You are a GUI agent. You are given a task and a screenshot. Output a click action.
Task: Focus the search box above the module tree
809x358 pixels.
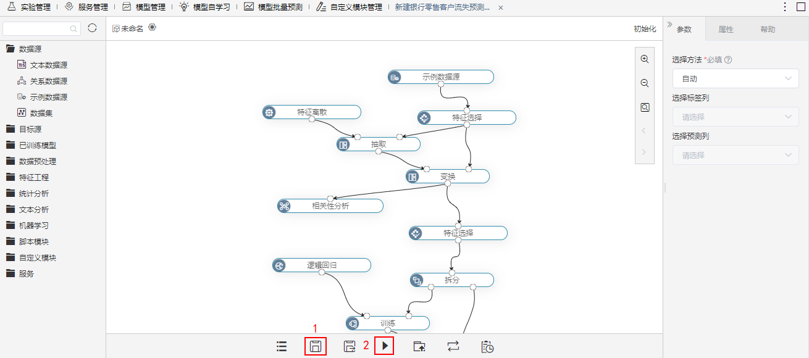[x=41, y=28]
